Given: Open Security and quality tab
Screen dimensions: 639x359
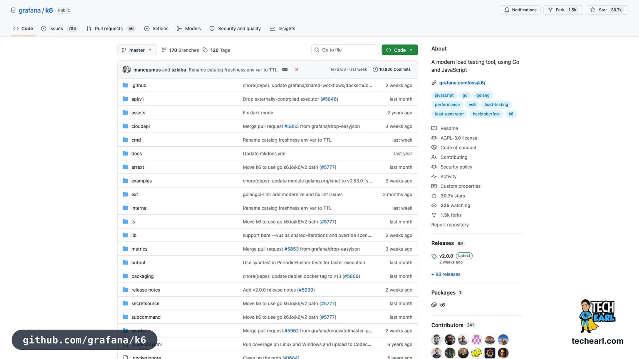Looking at the screenshot, I should tap(235, 29).
